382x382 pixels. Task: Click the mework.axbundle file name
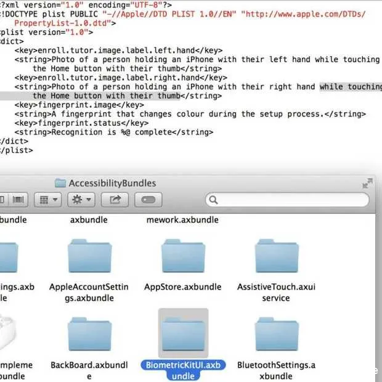click(182, 220)
